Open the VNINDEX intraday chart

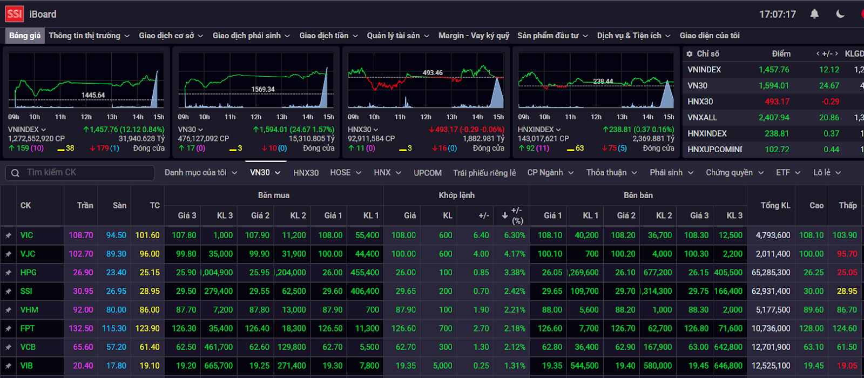click(x=86, y=81)
